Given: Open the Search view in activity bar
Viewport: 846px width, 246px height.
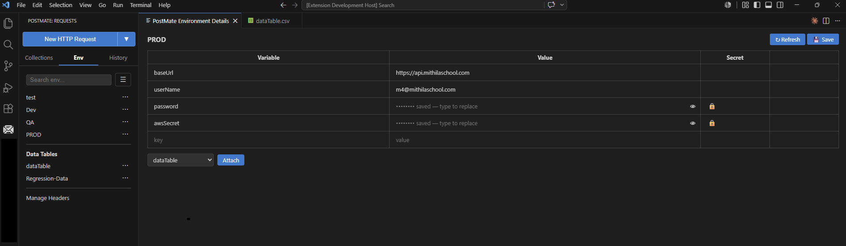Looking at the screenshot, I should point(8,44).
